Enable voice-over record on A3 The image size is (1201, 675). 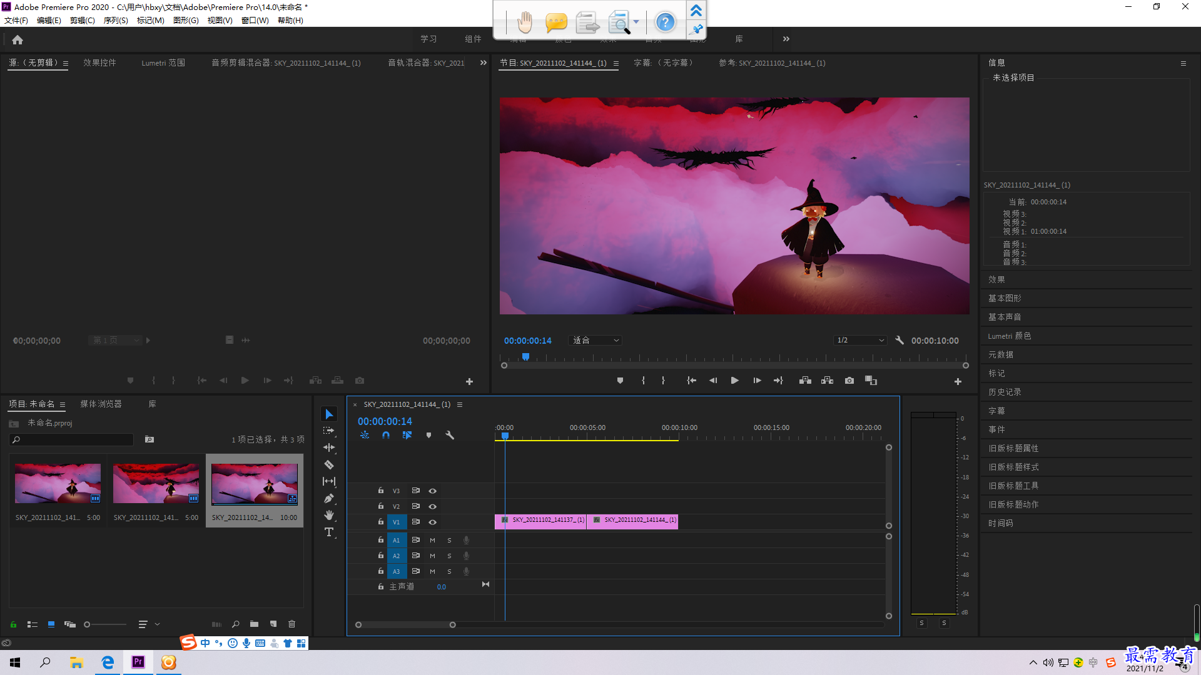point(466,572)
